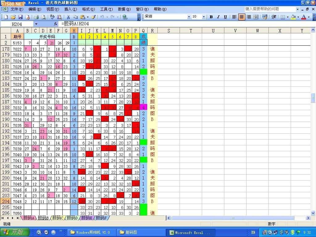Click the horizontal scrollbar thumb

[x=233, y=218]
